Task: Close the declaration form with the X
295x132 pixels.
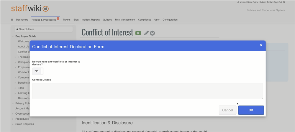Action: [x=261, y=45]
